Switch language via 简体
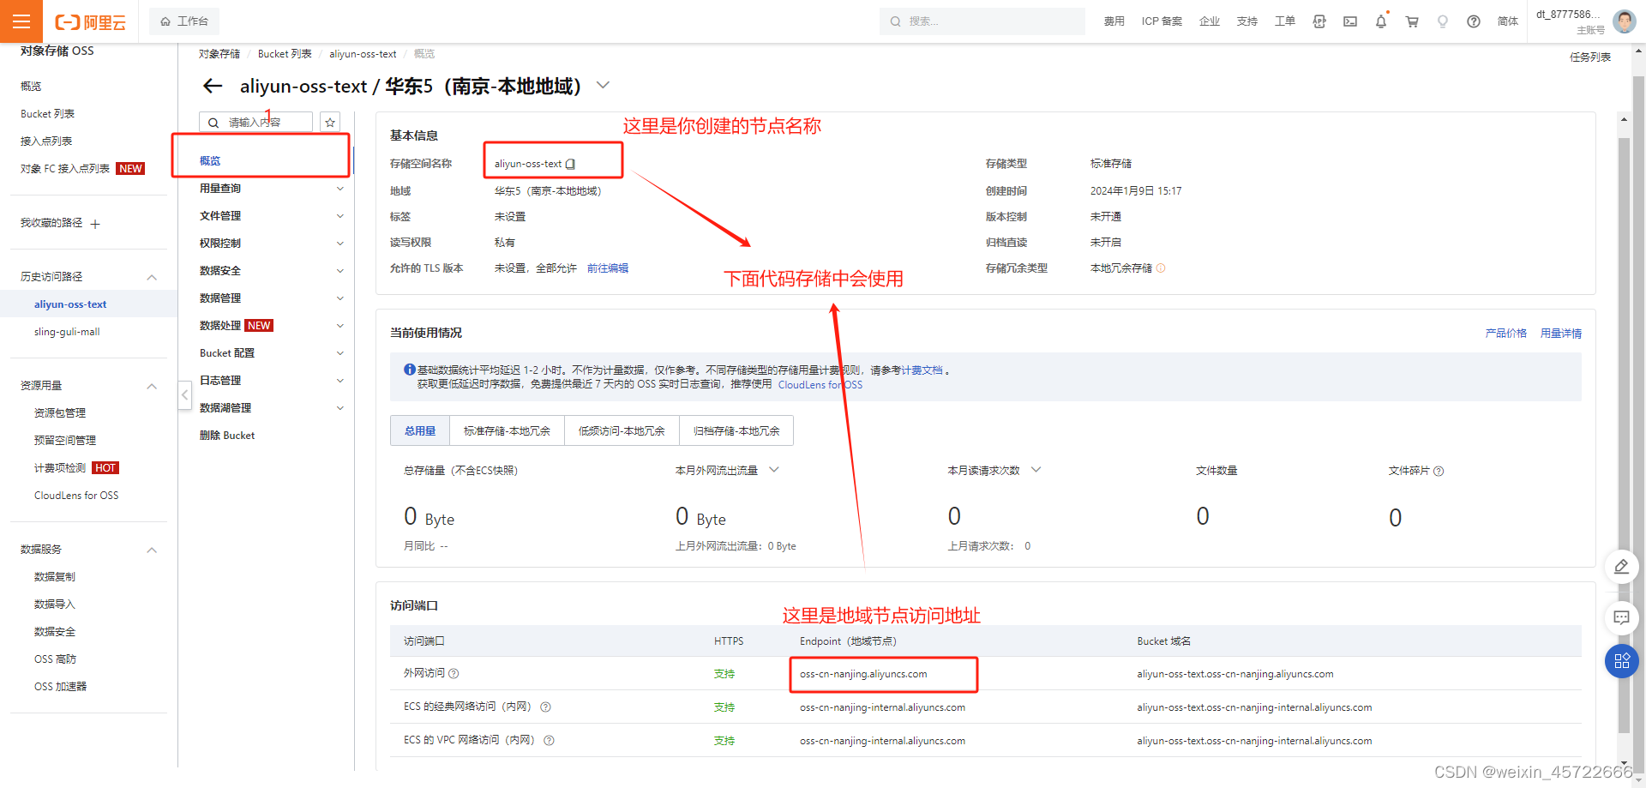Screen dimensions: 1646x788 point(1508,21)
